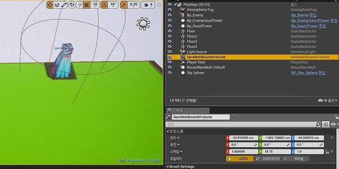Viewport: 339px width, 169px height.
Task: Click the location X value field
Action: tap(244, 138)
